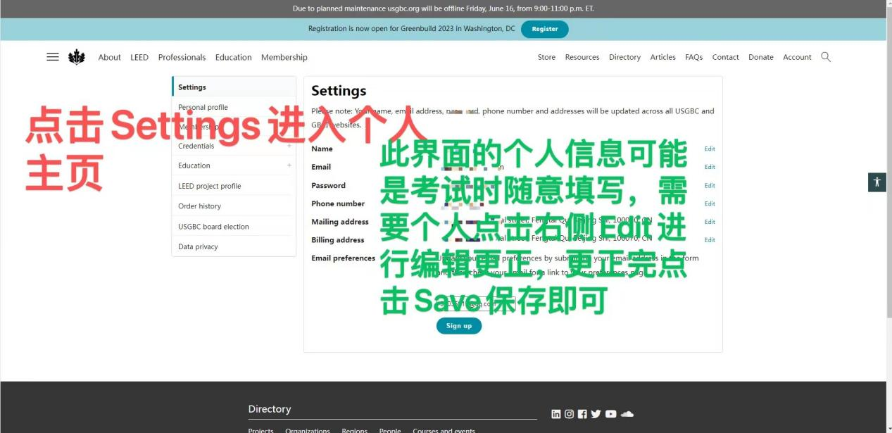Open the accessibility icon on right edge
The width and height of the screenshot is (892, 433).
[x=877, y=182]
